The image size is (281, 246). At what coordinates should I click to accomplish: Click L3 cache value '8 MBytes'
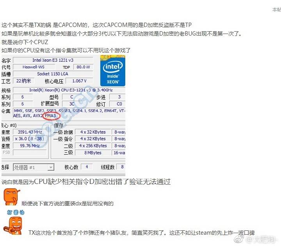[x=93, y=153]
